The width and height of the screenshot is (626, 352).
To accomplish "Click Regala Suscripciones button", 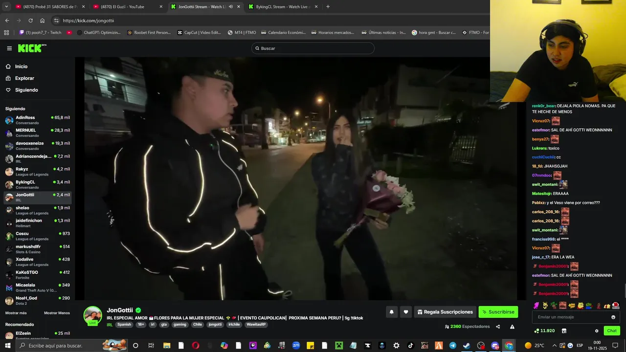I will coord(445,312).
